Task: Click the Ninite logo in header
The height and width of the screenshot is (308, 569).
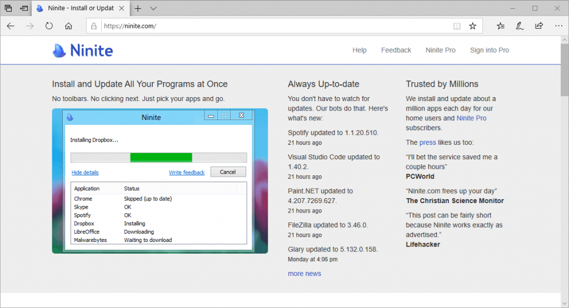Action: pos(83,51)
